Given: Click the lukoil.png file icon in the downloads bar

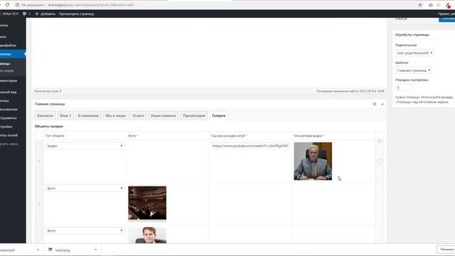Looking at the screenshot, I should pos(50,250).
